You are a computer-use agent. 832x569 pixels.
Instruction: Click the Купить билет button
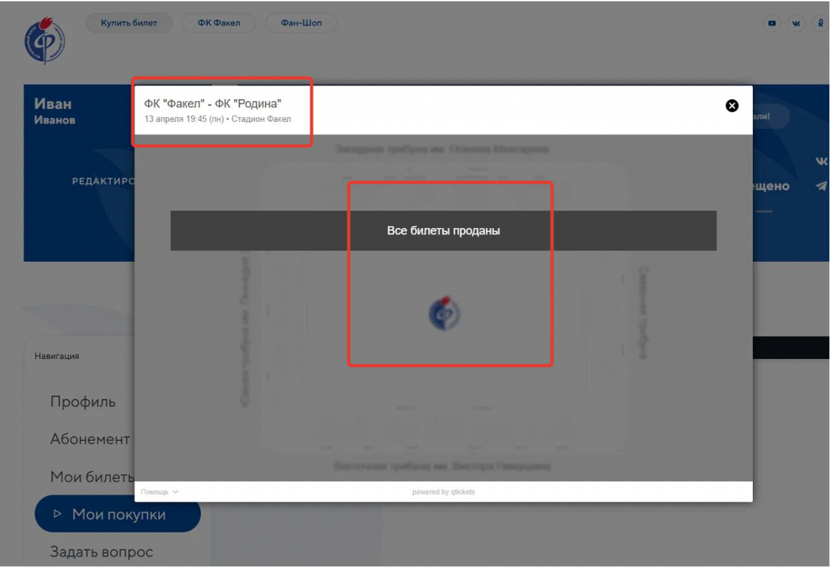click(x=129, y=23)
